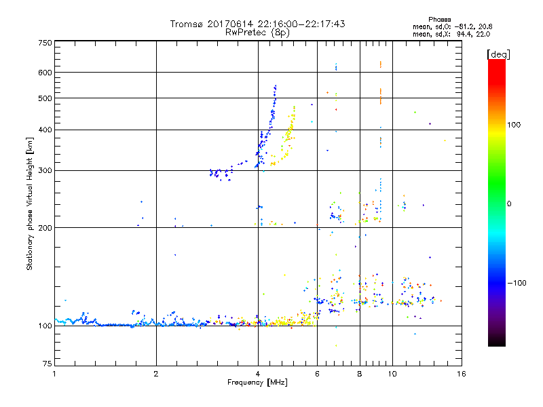Image resolution: width=543 pixels, height=407 pixels.
Task: Click the y-axis tick label '200'
Action: (45, 228)
